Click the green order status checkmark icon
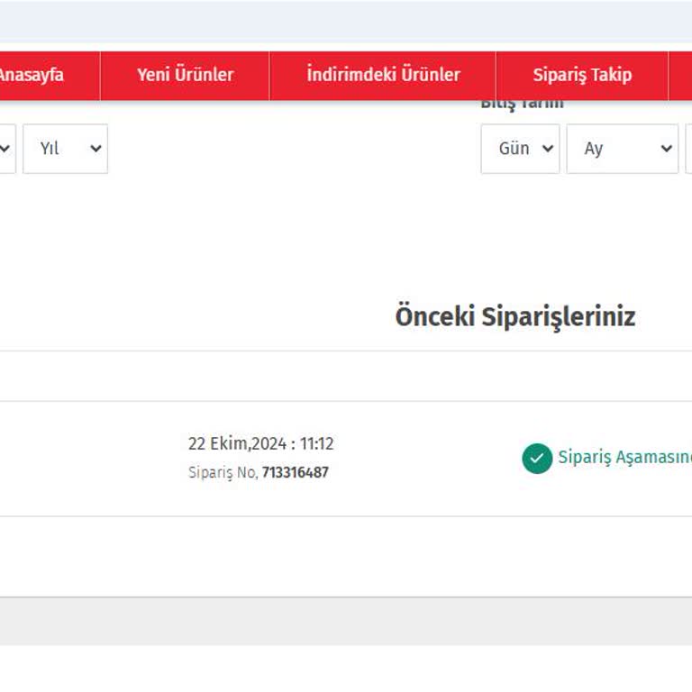 click(x=537, y=458)
